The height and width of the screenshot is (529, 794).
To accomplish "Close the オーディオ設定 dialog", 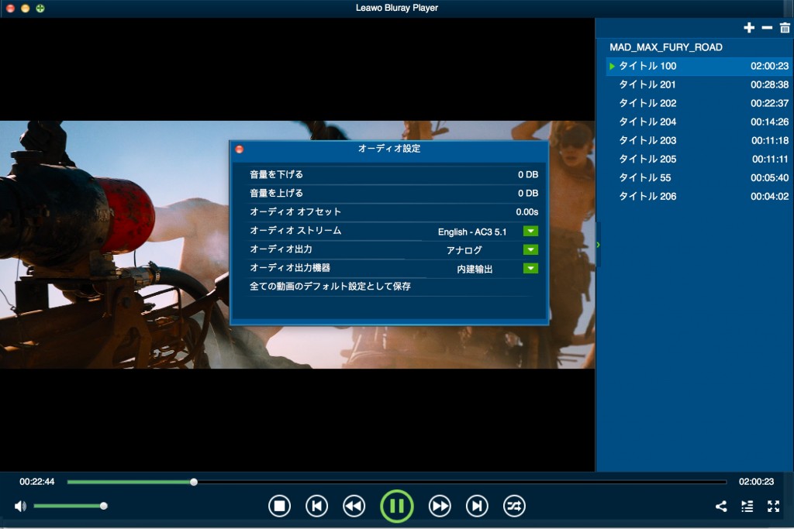I will pyautogui.click(x=240, y=149).
